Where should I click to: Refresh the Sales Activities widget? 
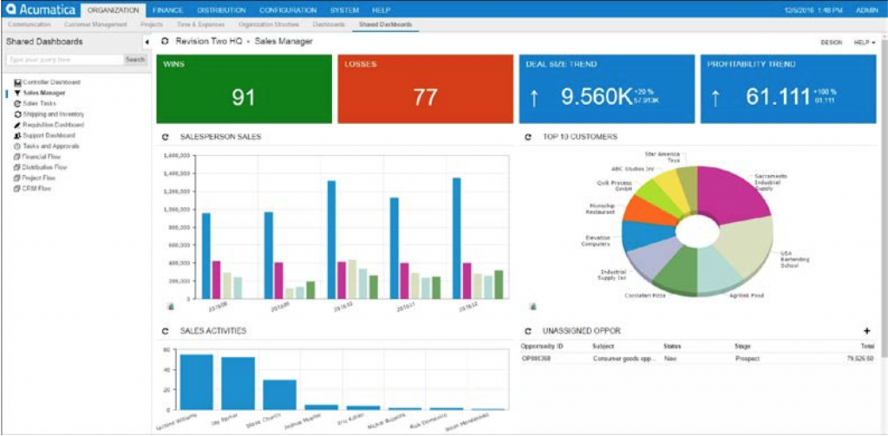[x=166, y=331]
